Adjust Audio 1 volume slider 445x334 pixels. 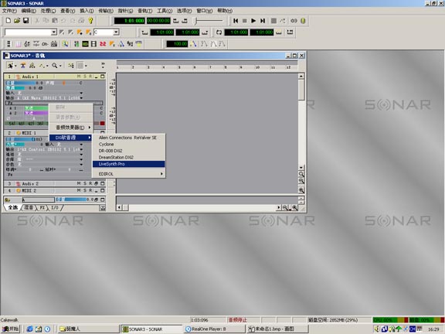click(25, 83)
